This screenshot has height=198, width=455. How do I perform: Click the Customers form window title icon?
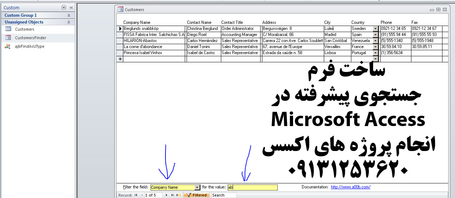coord(120,10)
